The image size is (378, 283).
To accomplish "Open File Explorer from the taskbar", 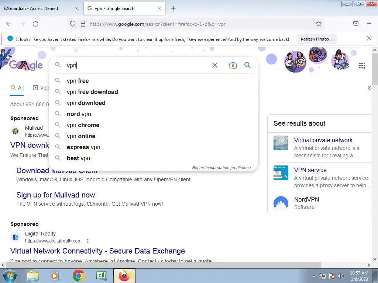I will [33, 276].
